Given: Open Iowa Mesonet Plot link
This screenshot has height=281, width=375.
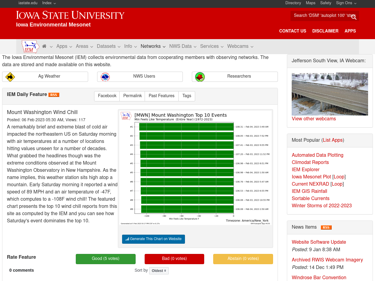Looking at the screenshot, I should (311, 177).
